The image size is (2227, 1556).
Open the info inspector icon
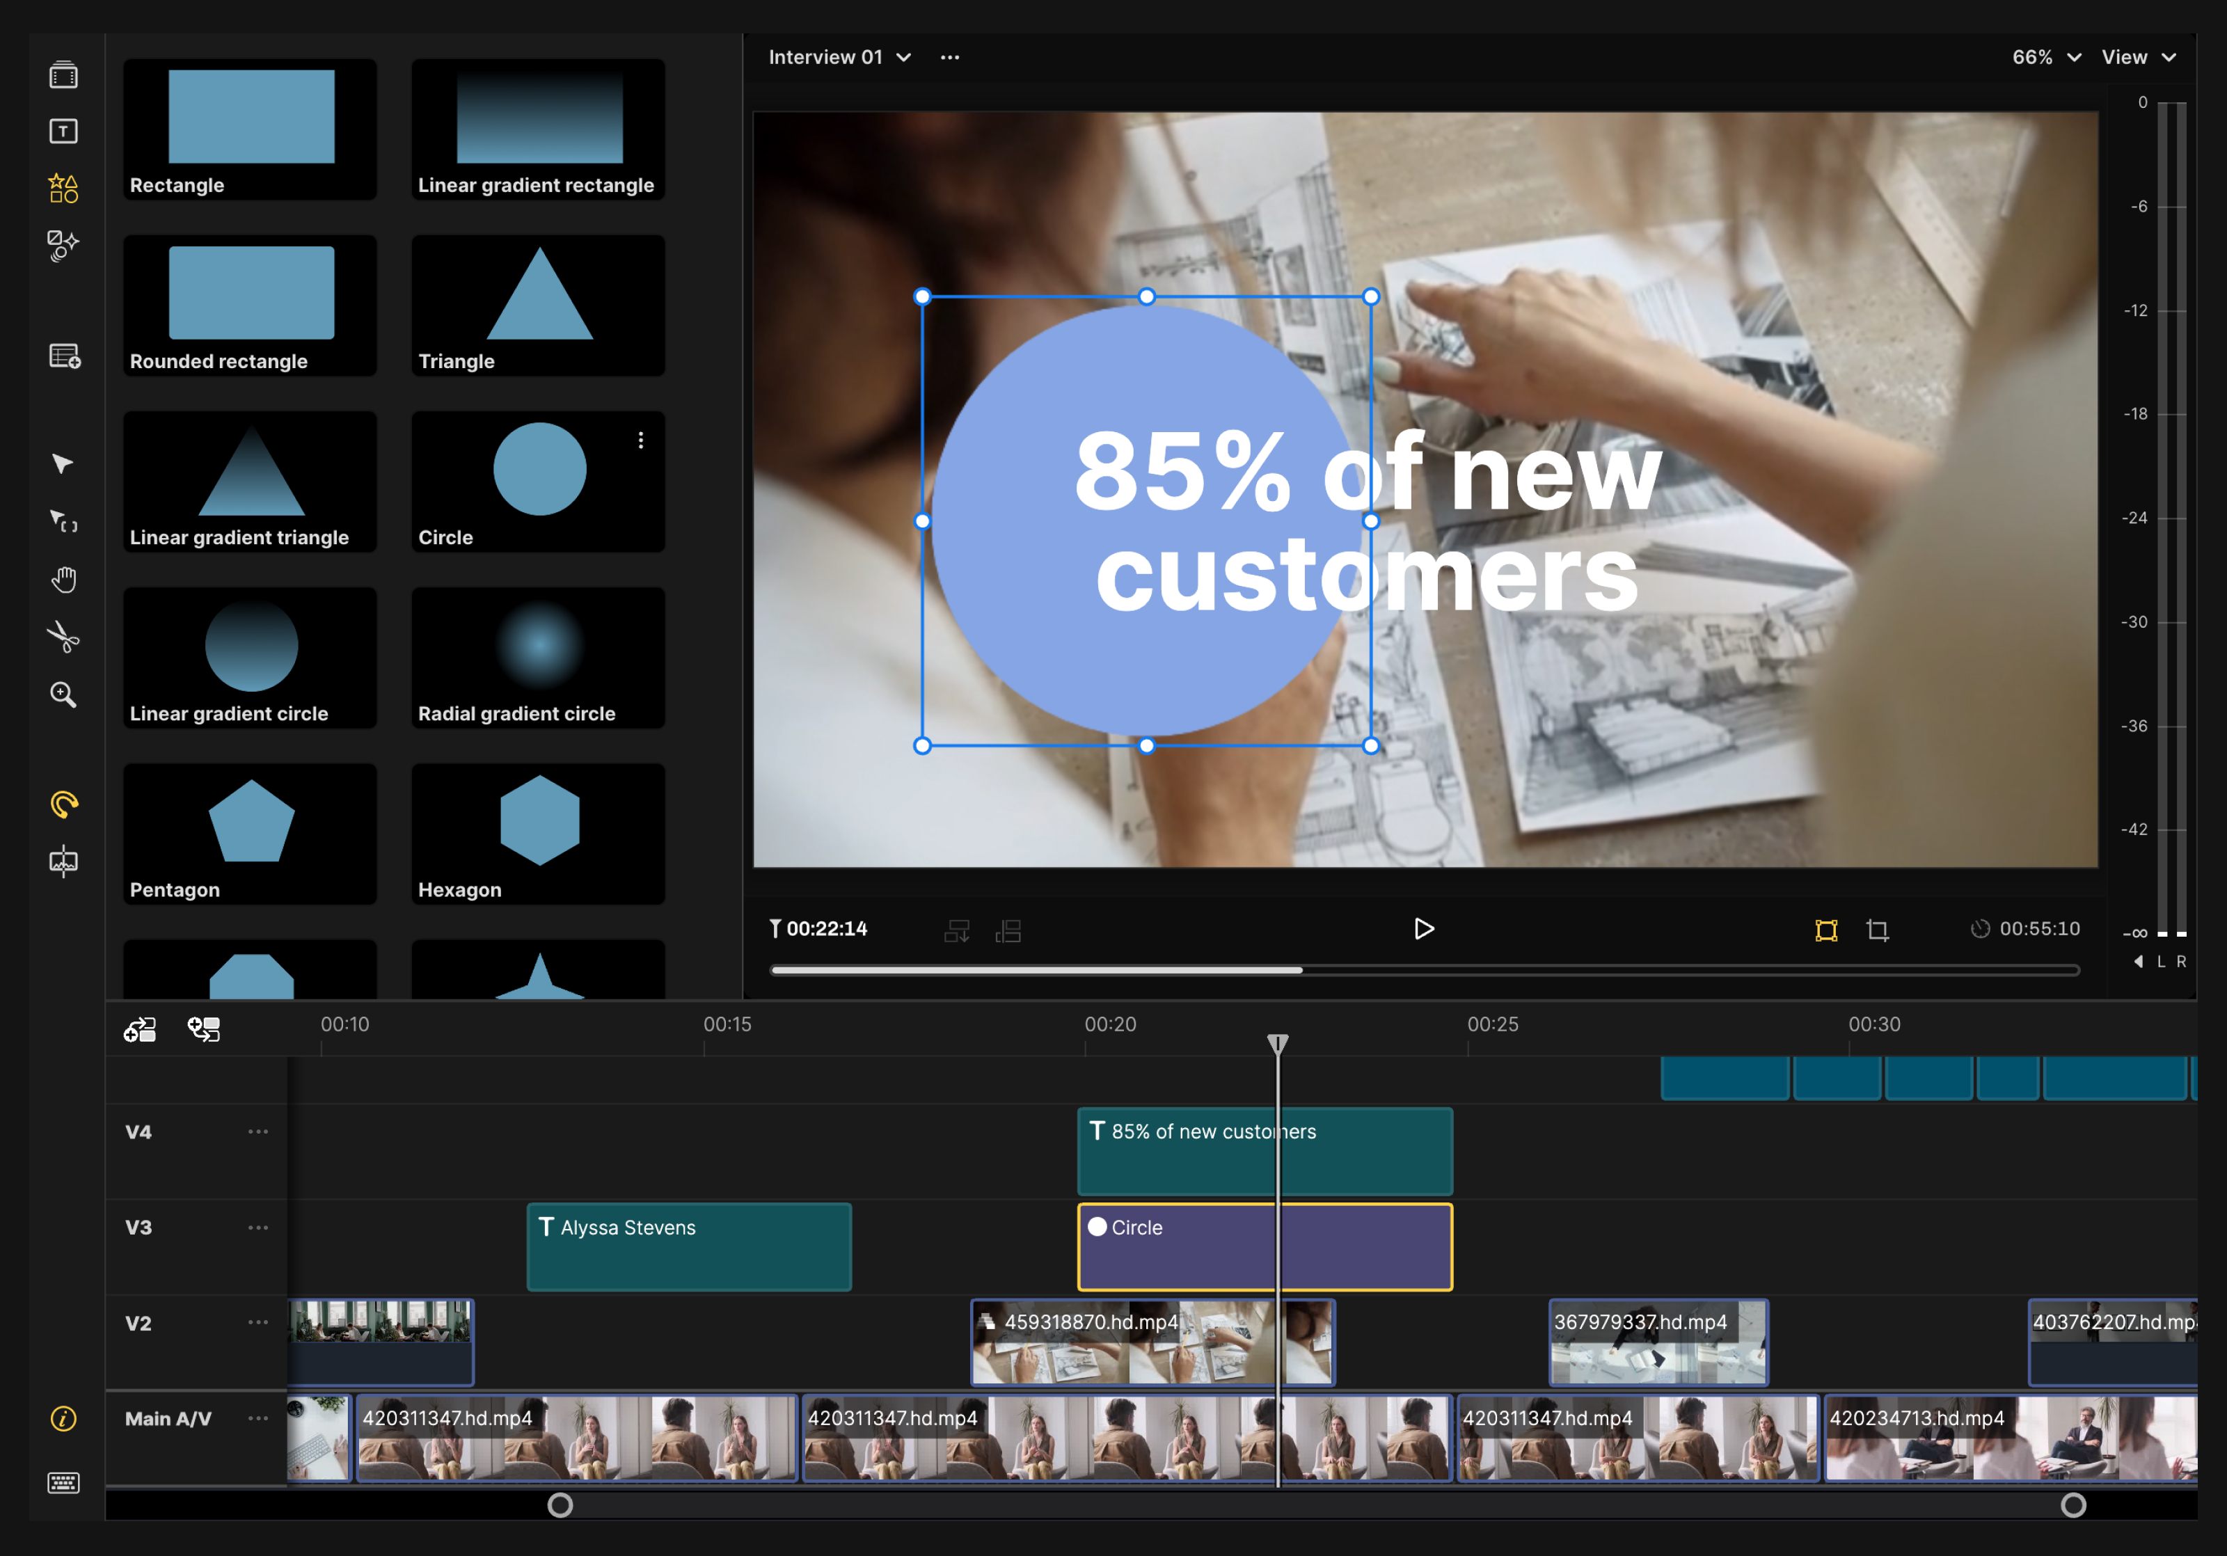point(63,1419)
